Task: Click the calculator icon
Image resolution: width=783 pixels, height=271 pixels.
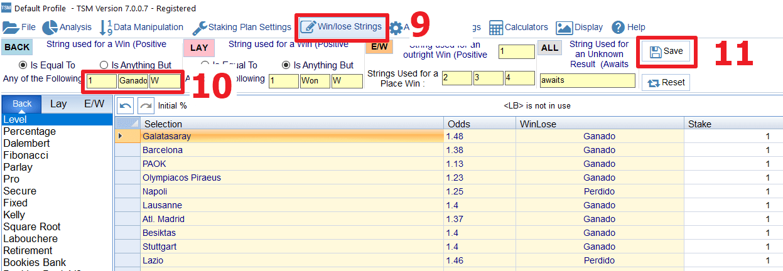Action: (496, 28)
